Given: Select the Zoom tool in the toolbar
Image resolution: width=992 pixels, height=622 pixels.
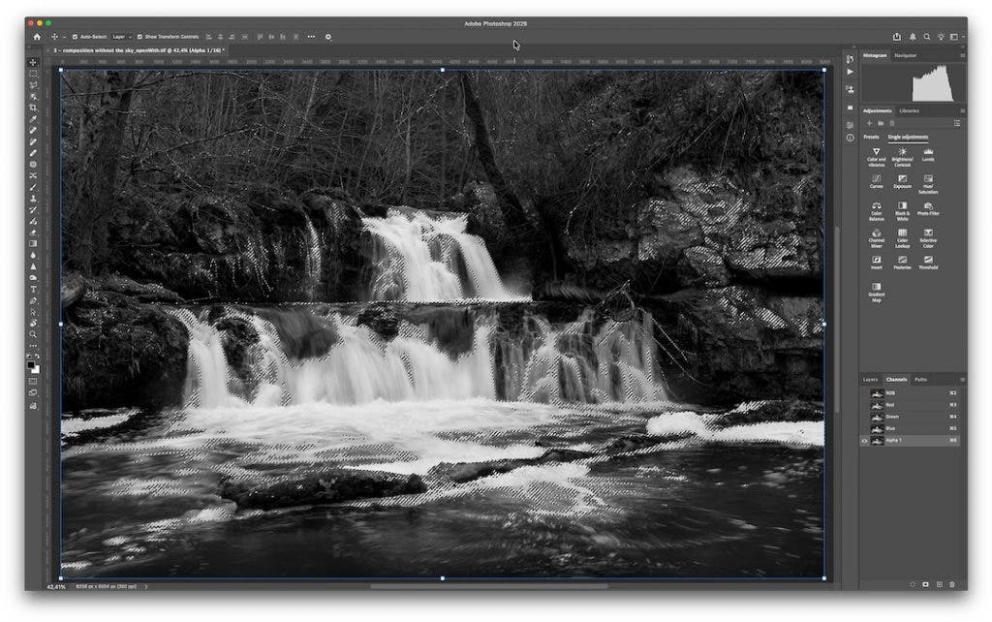Looking at the screenshot, I should 33,334.
